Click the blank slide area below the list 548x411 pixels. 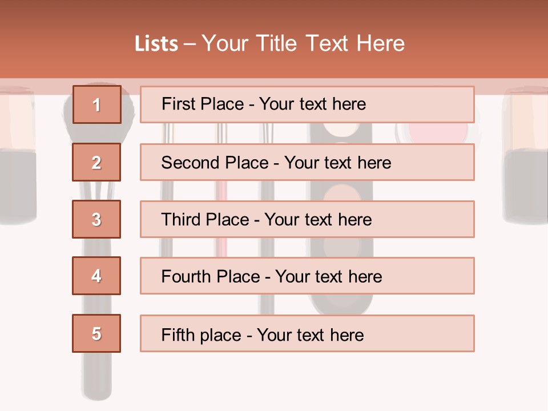click(320, 382)
